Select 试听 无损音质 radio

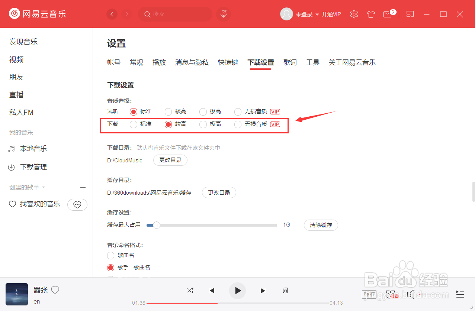238,111
